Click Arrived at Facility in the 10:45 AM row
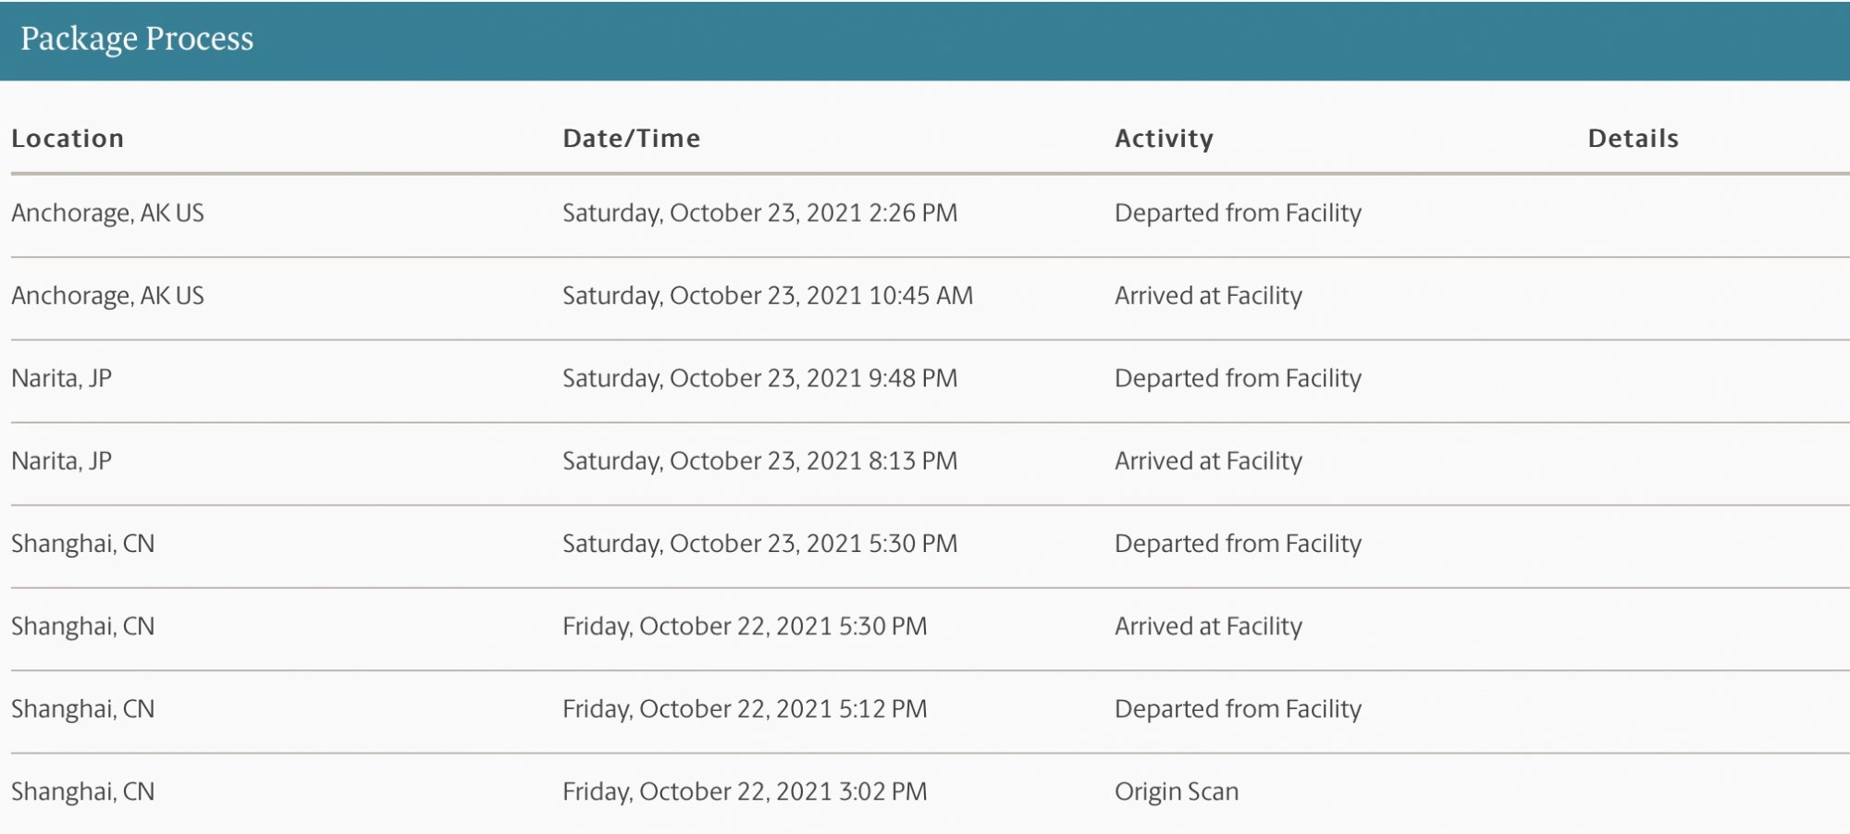 [x=1208, y=296]
